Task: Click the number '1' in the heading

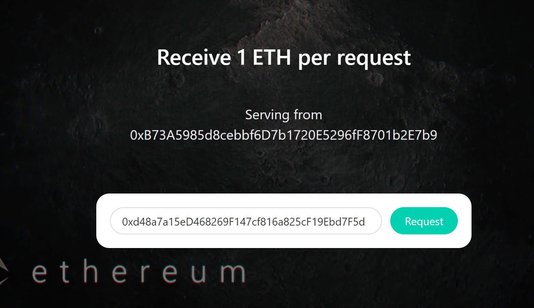Action: [242, 57]
